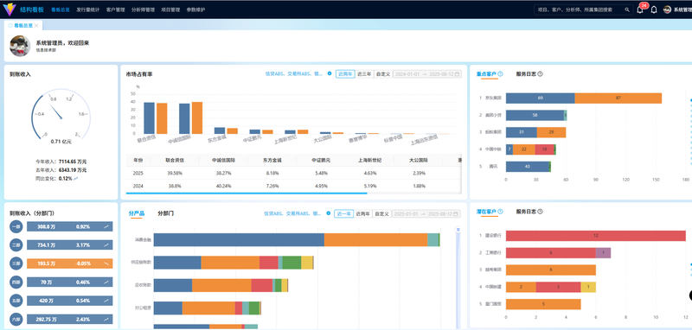Viewport: 692px width, 330px height.
Task: Switch to 分产品 tab
Action: pos(137,213)
